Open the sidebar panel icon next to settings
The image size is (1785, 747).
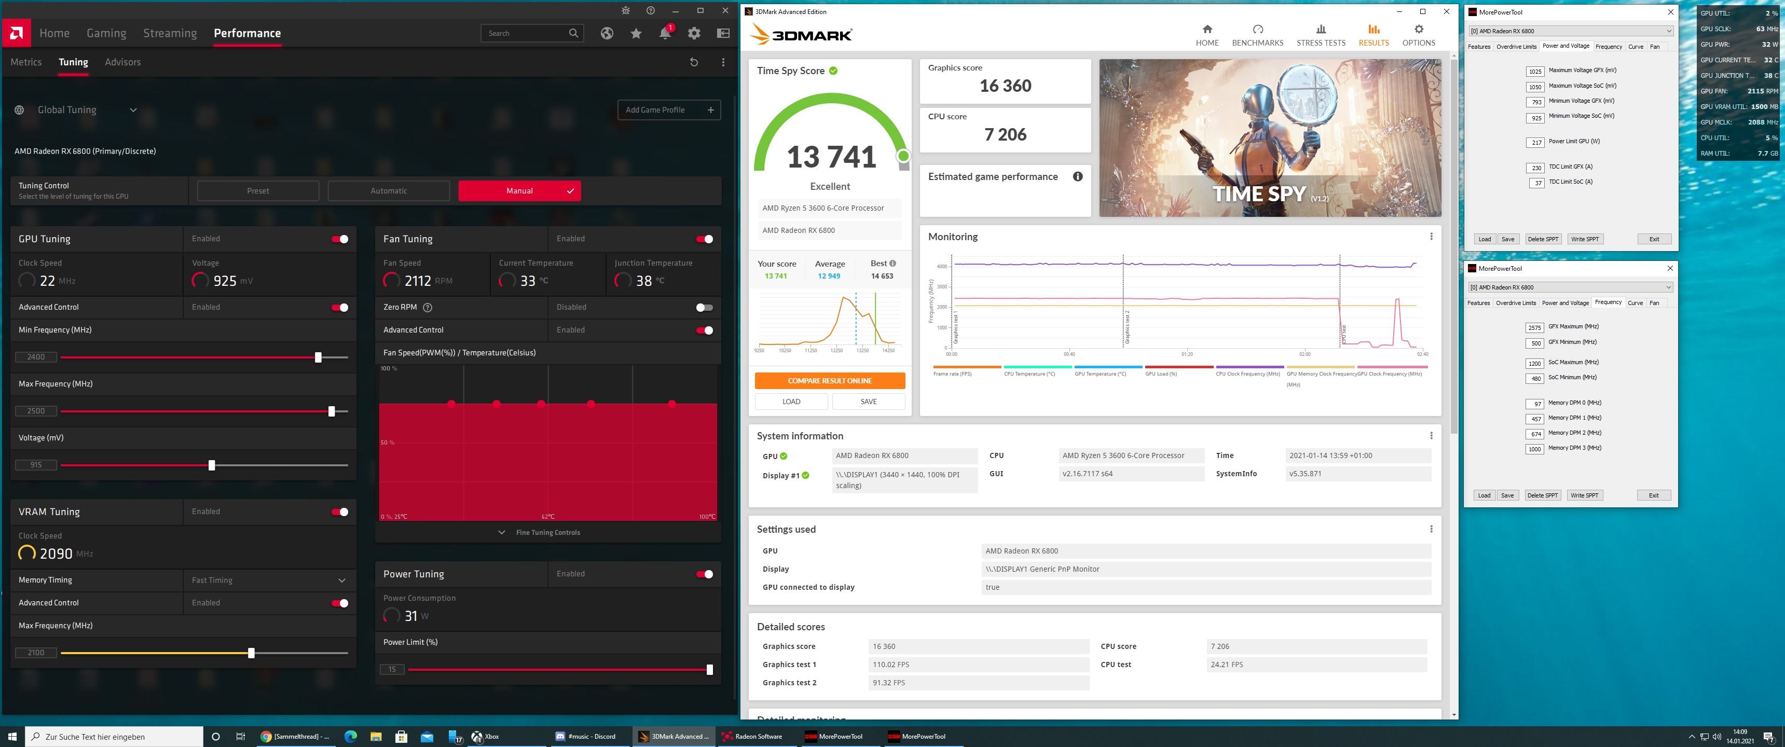(723, 33)
